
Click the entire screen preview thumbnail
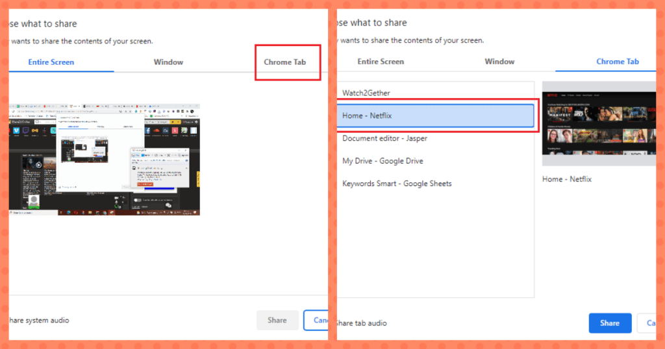click(104, 159)
